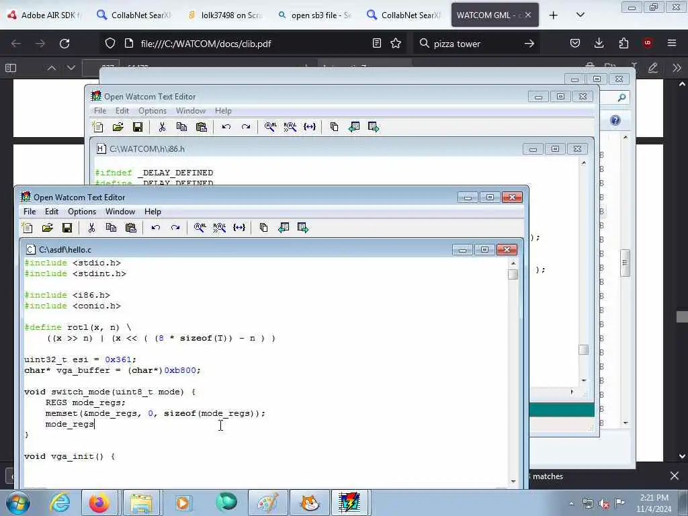Toggle Firefox reader view icon
688x516 pixels.
coord(376,43)
